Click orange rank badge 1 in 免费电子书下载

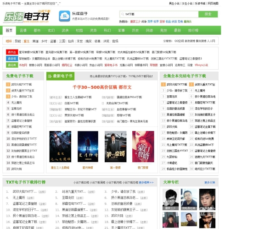coord(8,85)
